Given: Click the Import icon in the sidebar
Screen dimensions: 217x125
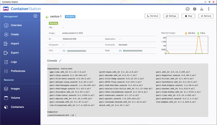Looking at the screenshot, I should tap(6, 44).
